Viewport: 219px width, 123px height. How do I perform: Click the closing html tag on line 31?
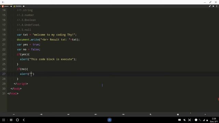tap(13, 94)
